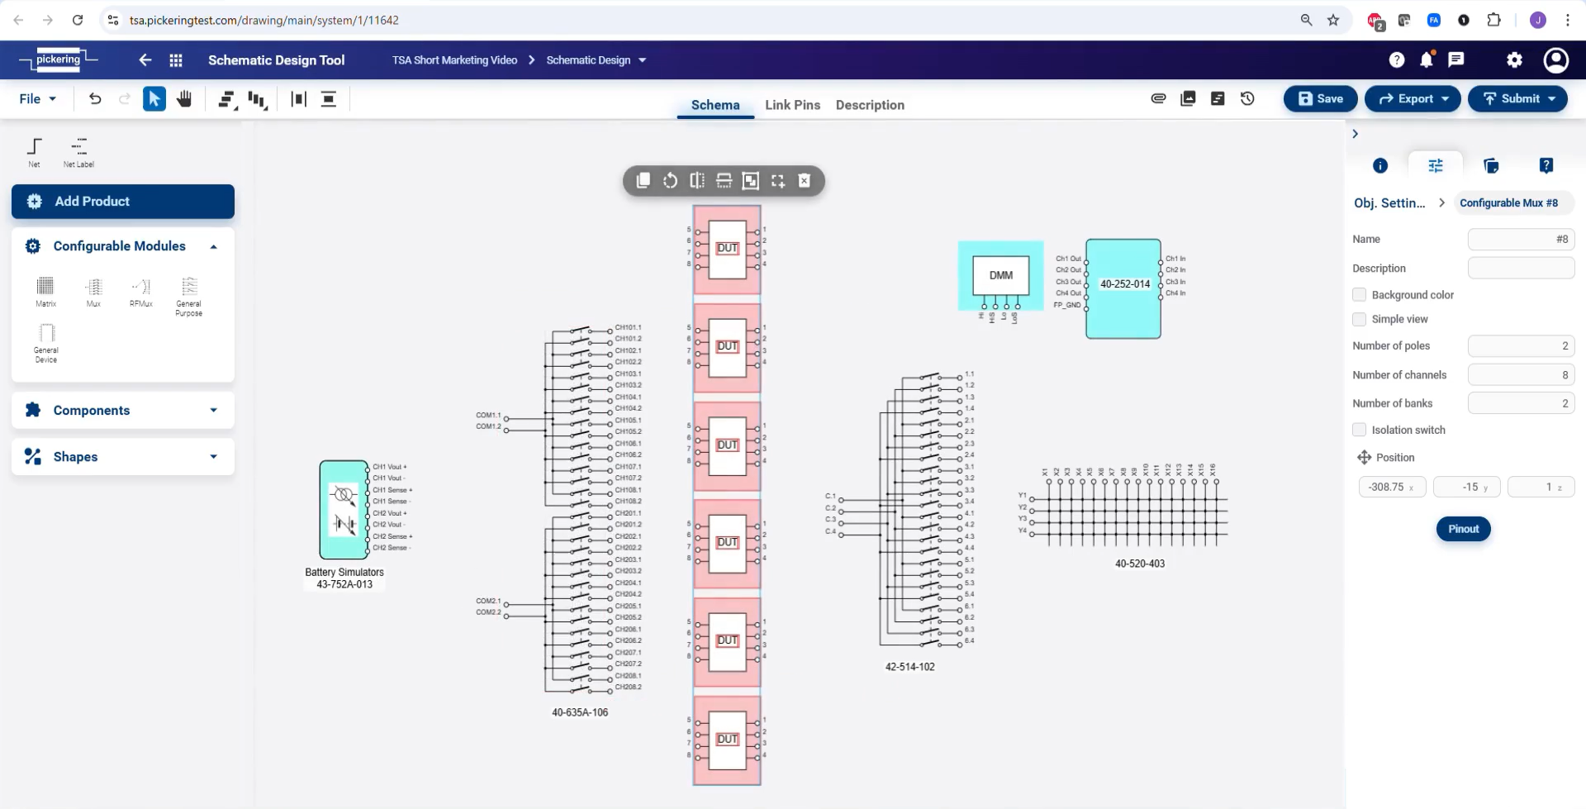Choose the Net drawing tool
This screenshot has height=809, width=1586.
[x=34, y=148]
